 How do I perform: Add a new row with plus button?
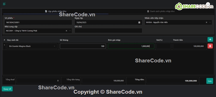click(x=210, y=39)
